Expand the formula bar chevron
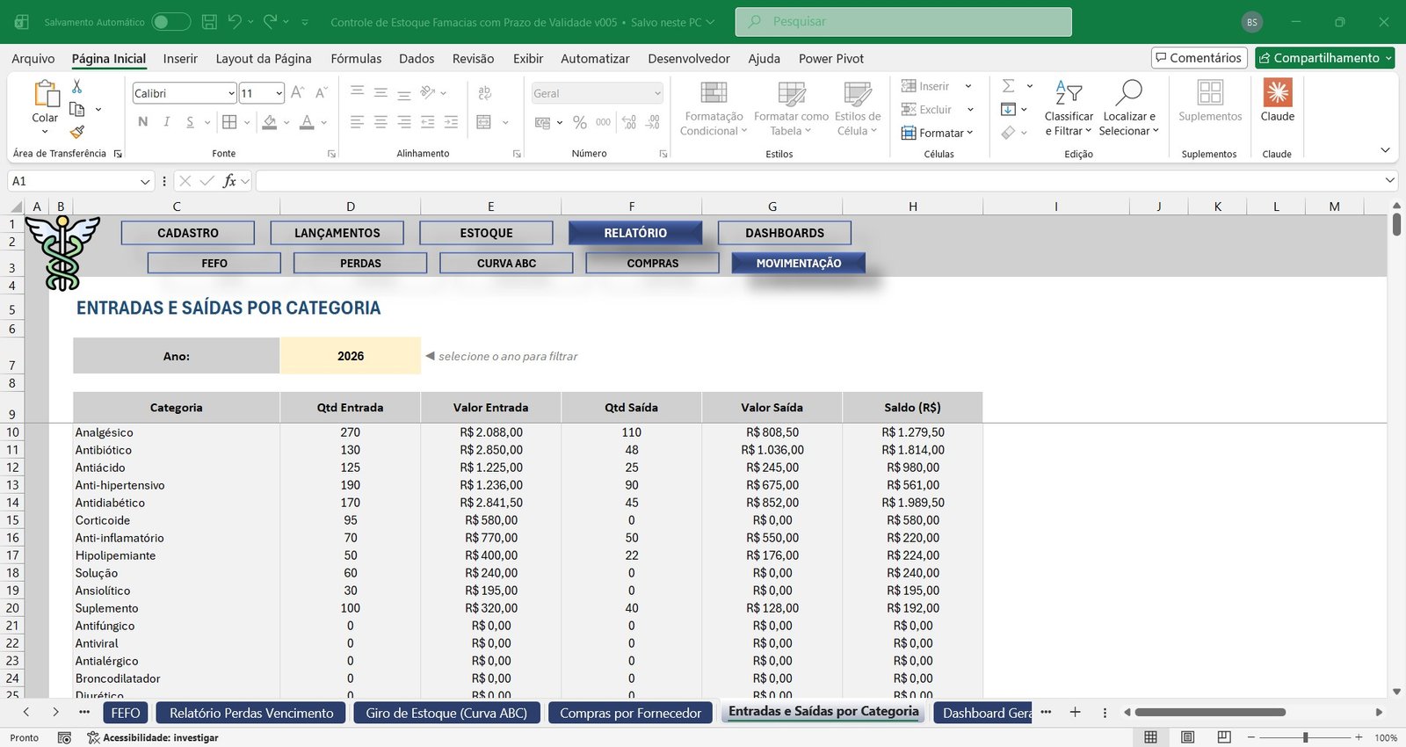The height and width of the screenshot is (747, 1406). coord(1390,180)
